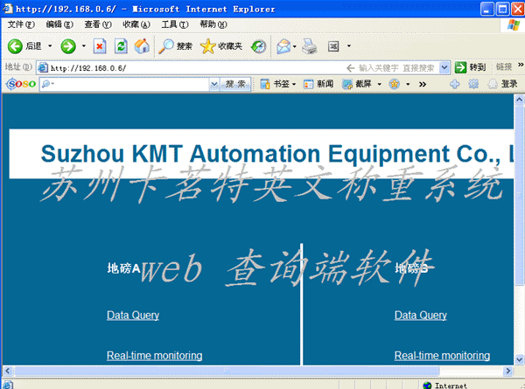Click the Mail envelope icon

pyautogui.click(x=283, y=46)
